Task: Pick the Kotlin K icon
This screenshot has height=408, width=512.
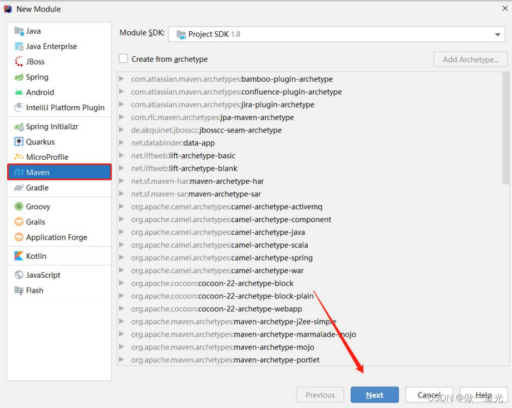Action: (x=19, y=256)
